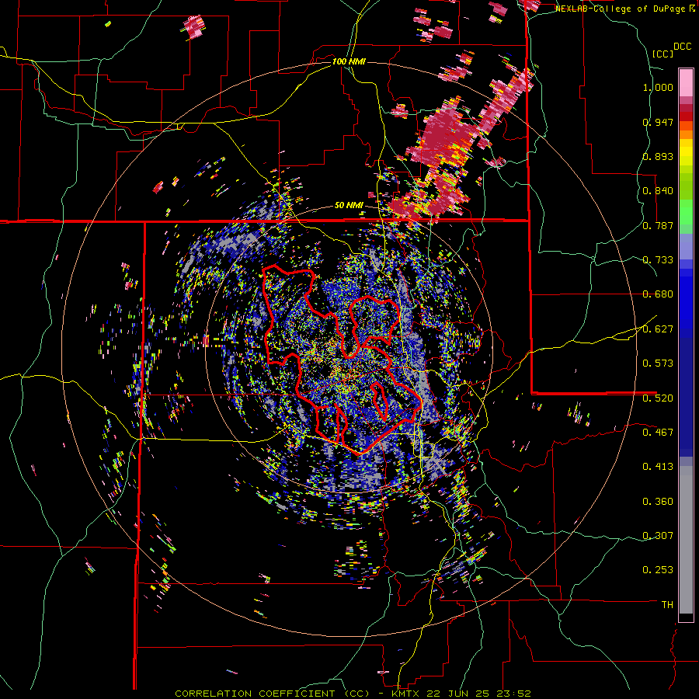Select the 0.573 scale value
Viewport: 699px width, 699px height.
coord(658,363)
